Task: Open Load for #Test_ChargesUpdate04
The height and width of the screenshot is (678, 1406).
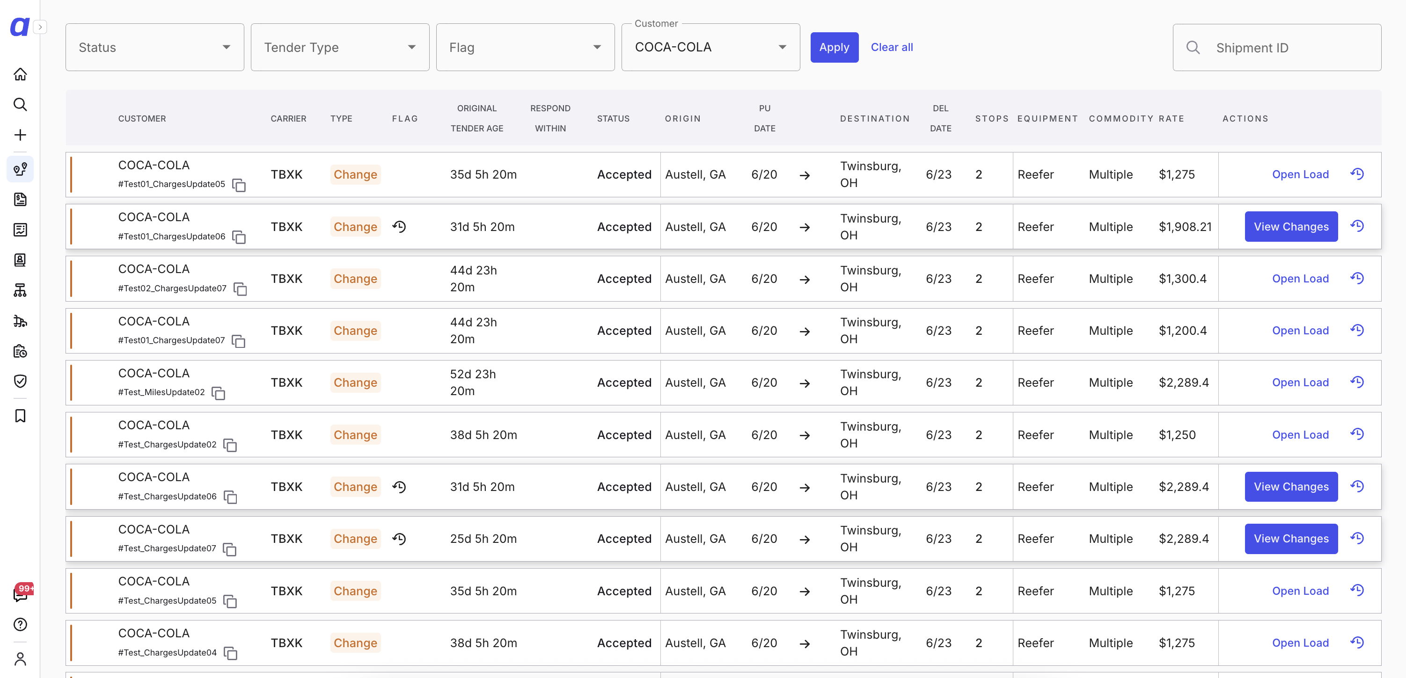Action: [1300, 643]
